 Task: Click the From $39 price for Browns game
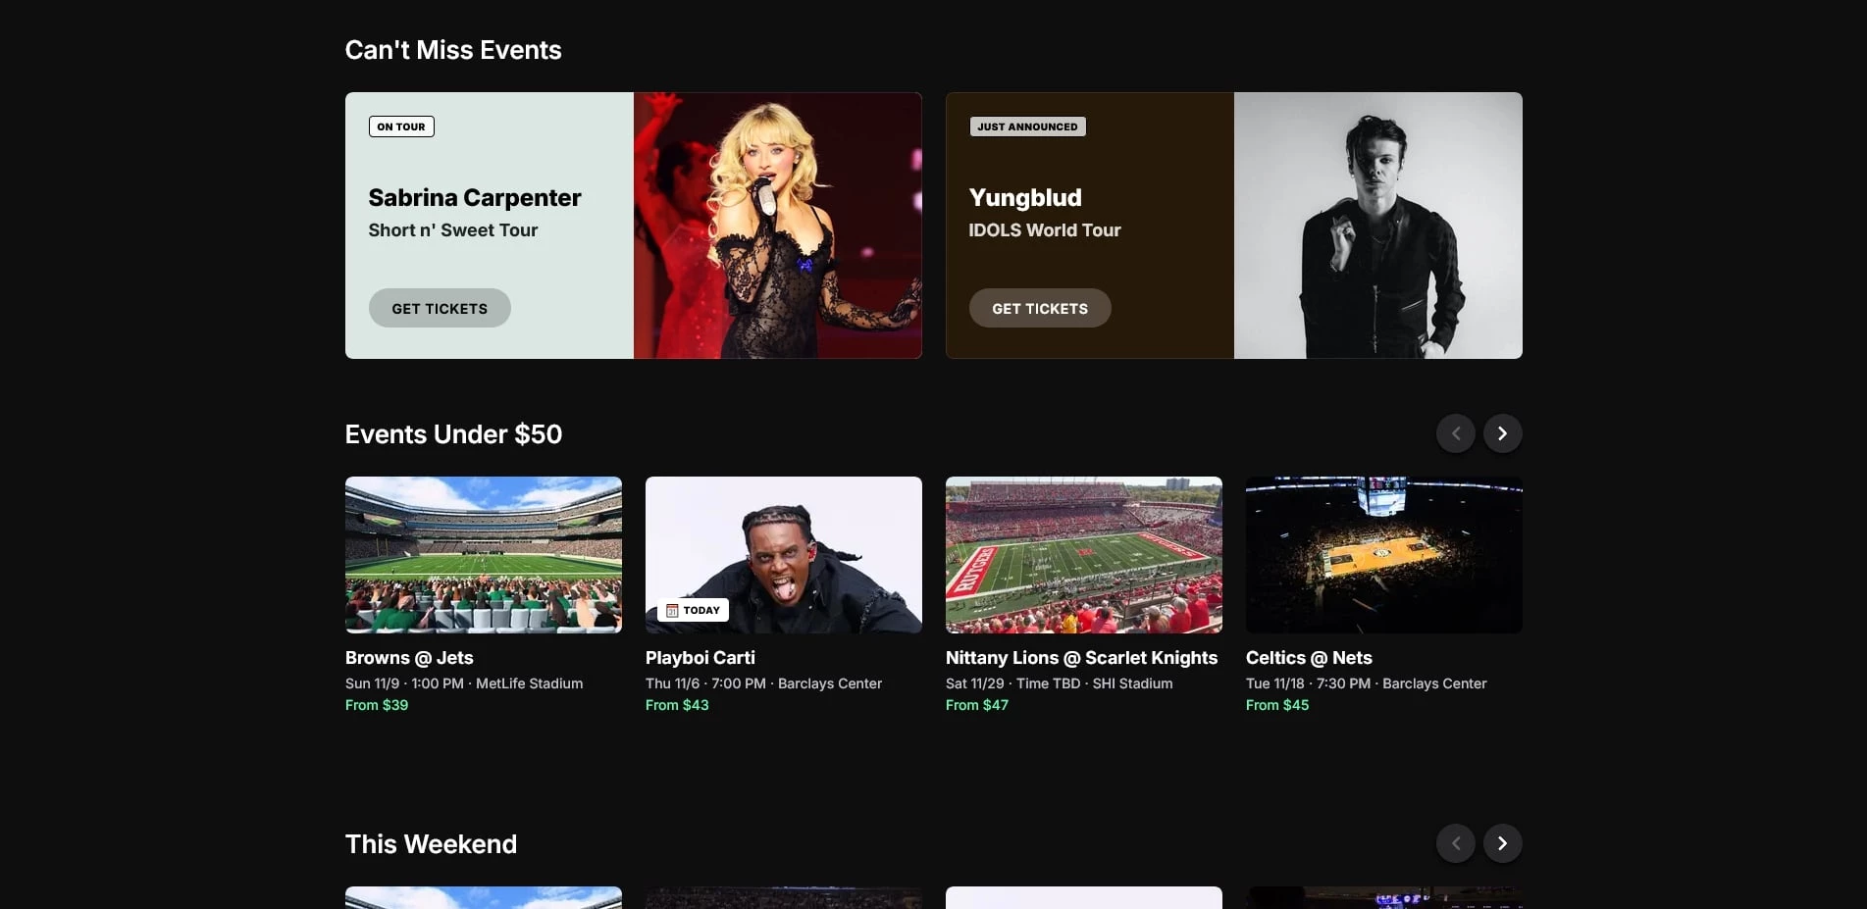click(x=377, y=705)
